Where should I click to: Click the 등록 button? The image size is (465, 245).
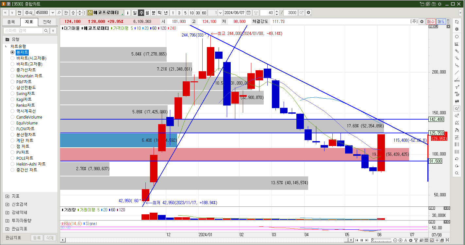pyautogui.click(x=37, y=238)
